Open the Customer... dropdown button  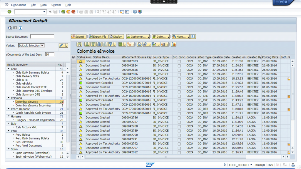pyautogui.click(x=138, y=37)
